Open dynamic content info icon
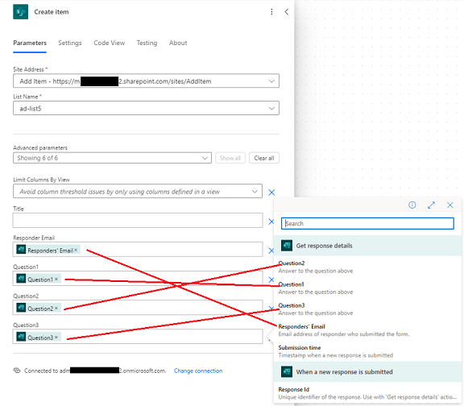The width and height of the screenshot is (464, 406). point(412,205)
